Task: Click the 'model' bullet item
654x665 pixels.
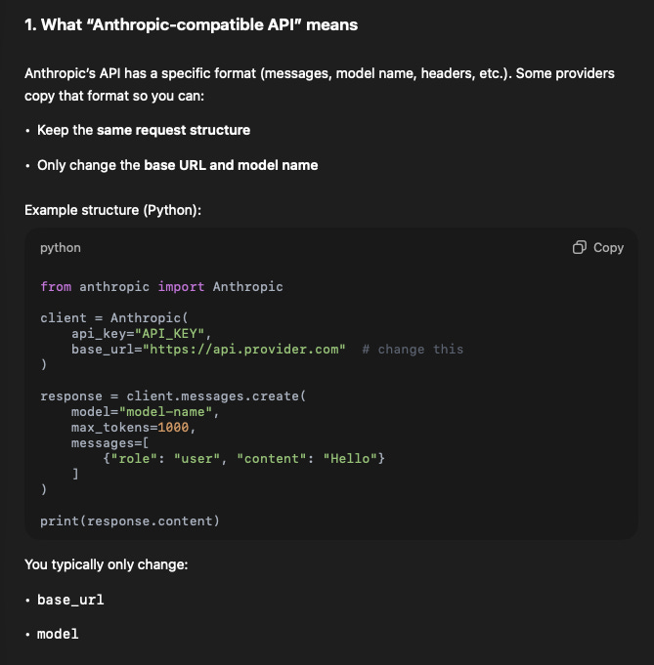Action: (x=58, y=634)
